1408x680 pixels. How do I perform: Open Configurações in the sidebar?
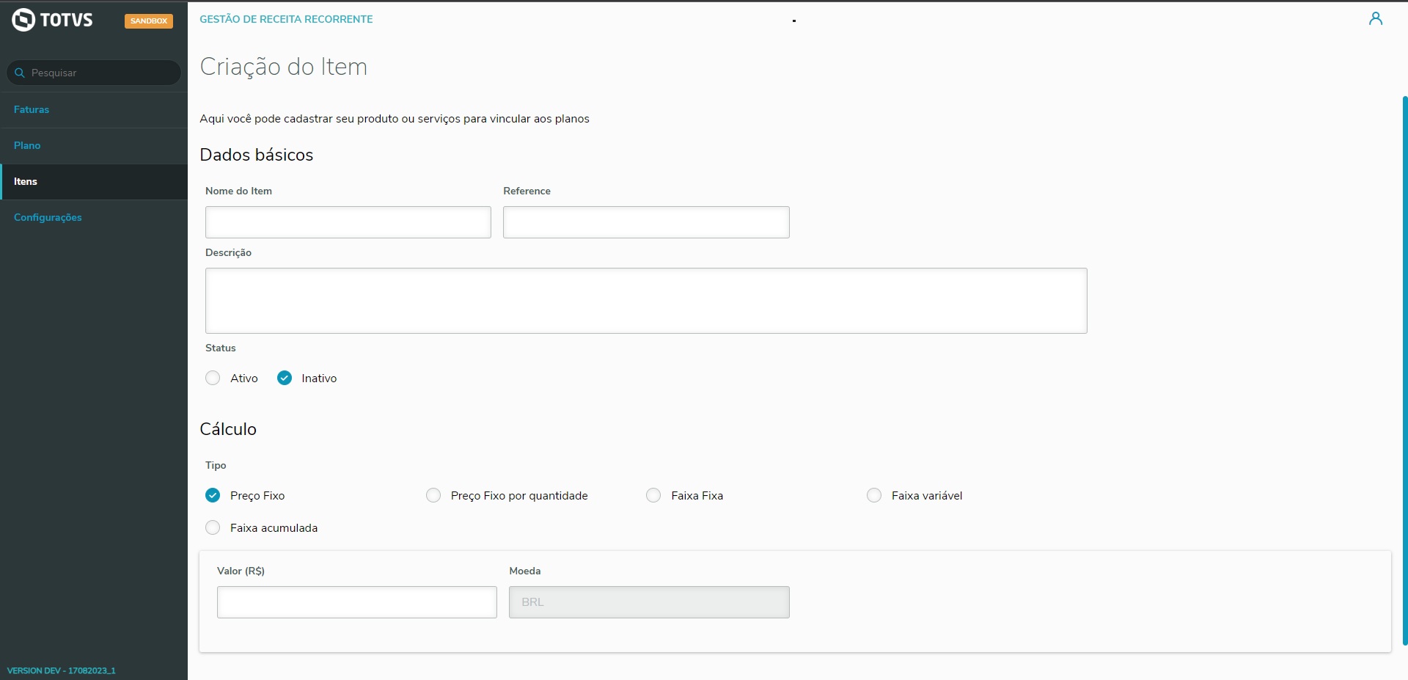pos(48,218)
